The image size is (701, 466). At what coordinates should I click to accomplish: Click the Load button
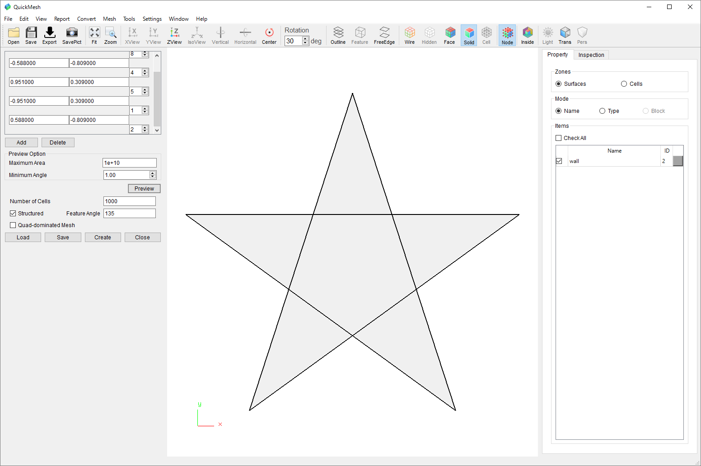(x=23, y=238)
